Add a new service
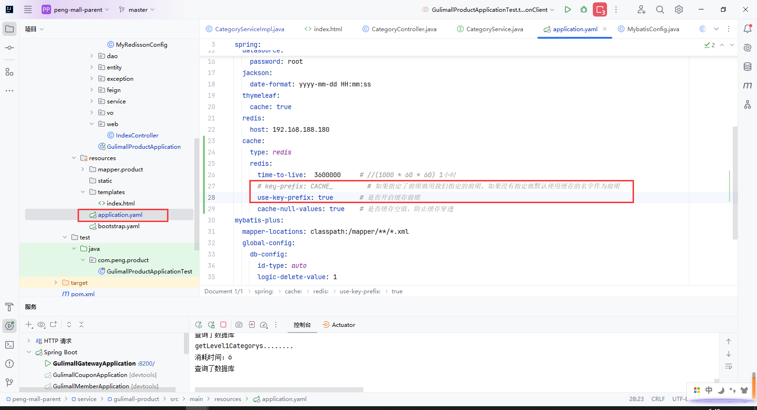The height and width of the screenshot is (410, 757). click(29, 325)
